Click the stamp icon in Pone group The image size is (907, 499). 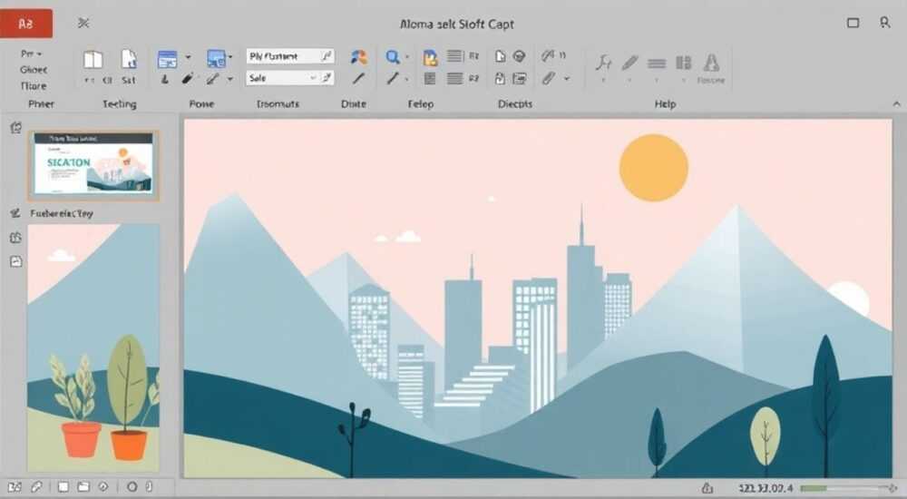[x=165, y=79]
